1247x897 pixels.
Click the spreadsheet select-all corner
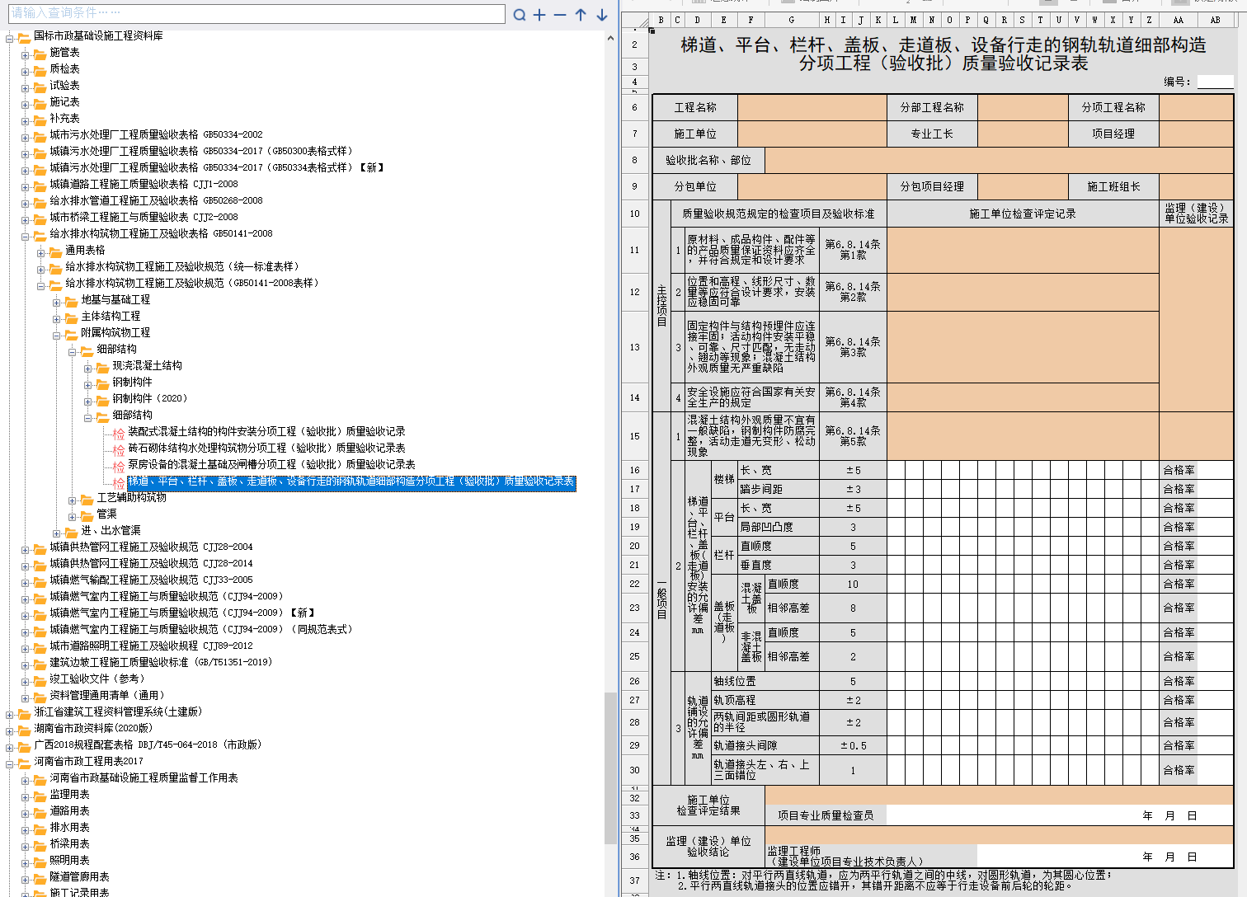click(635, 20)
